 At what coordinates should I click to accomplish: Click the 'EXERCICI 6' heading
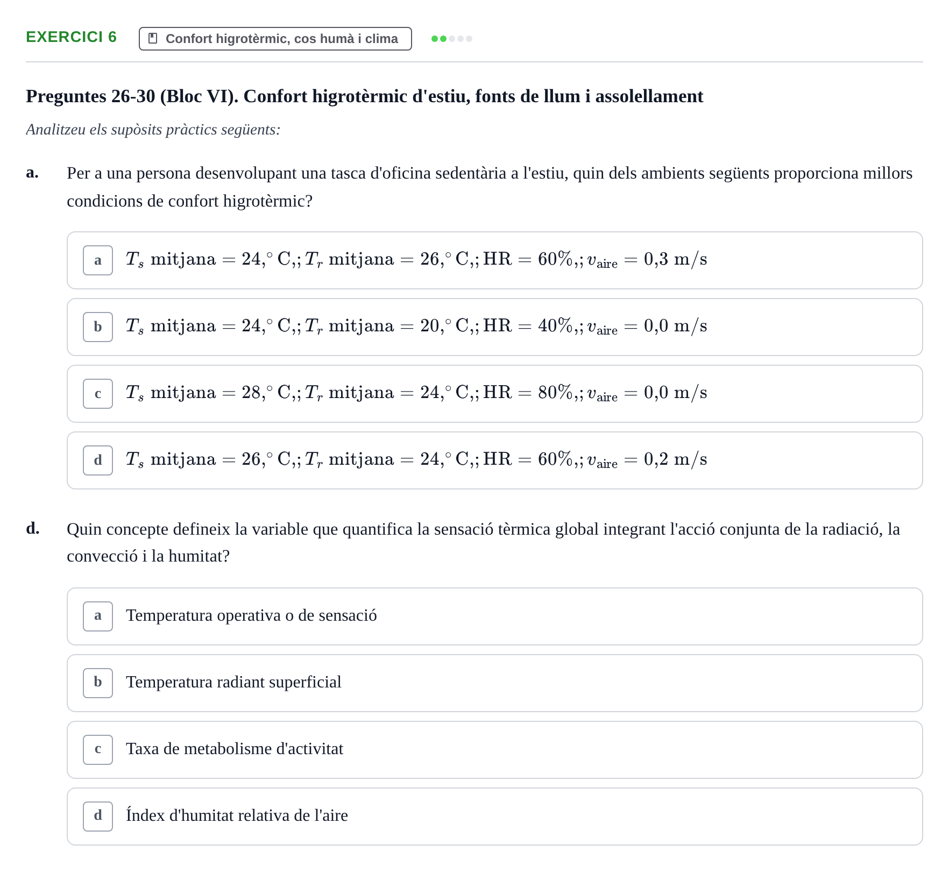(x=72, y=37)
